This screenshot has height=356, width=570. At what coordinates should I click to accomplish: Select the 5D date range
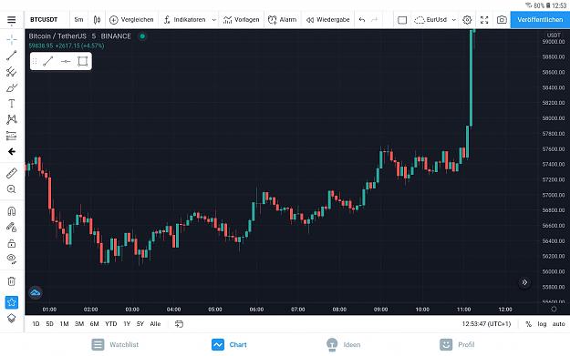point(50,324)
